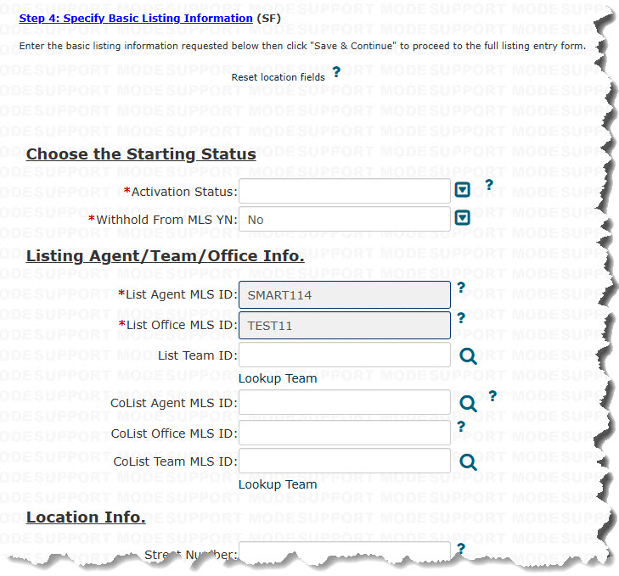Click the Withhold From MLS YN field
This screenshot has height=576, width=619.
[x=344, y=219]
